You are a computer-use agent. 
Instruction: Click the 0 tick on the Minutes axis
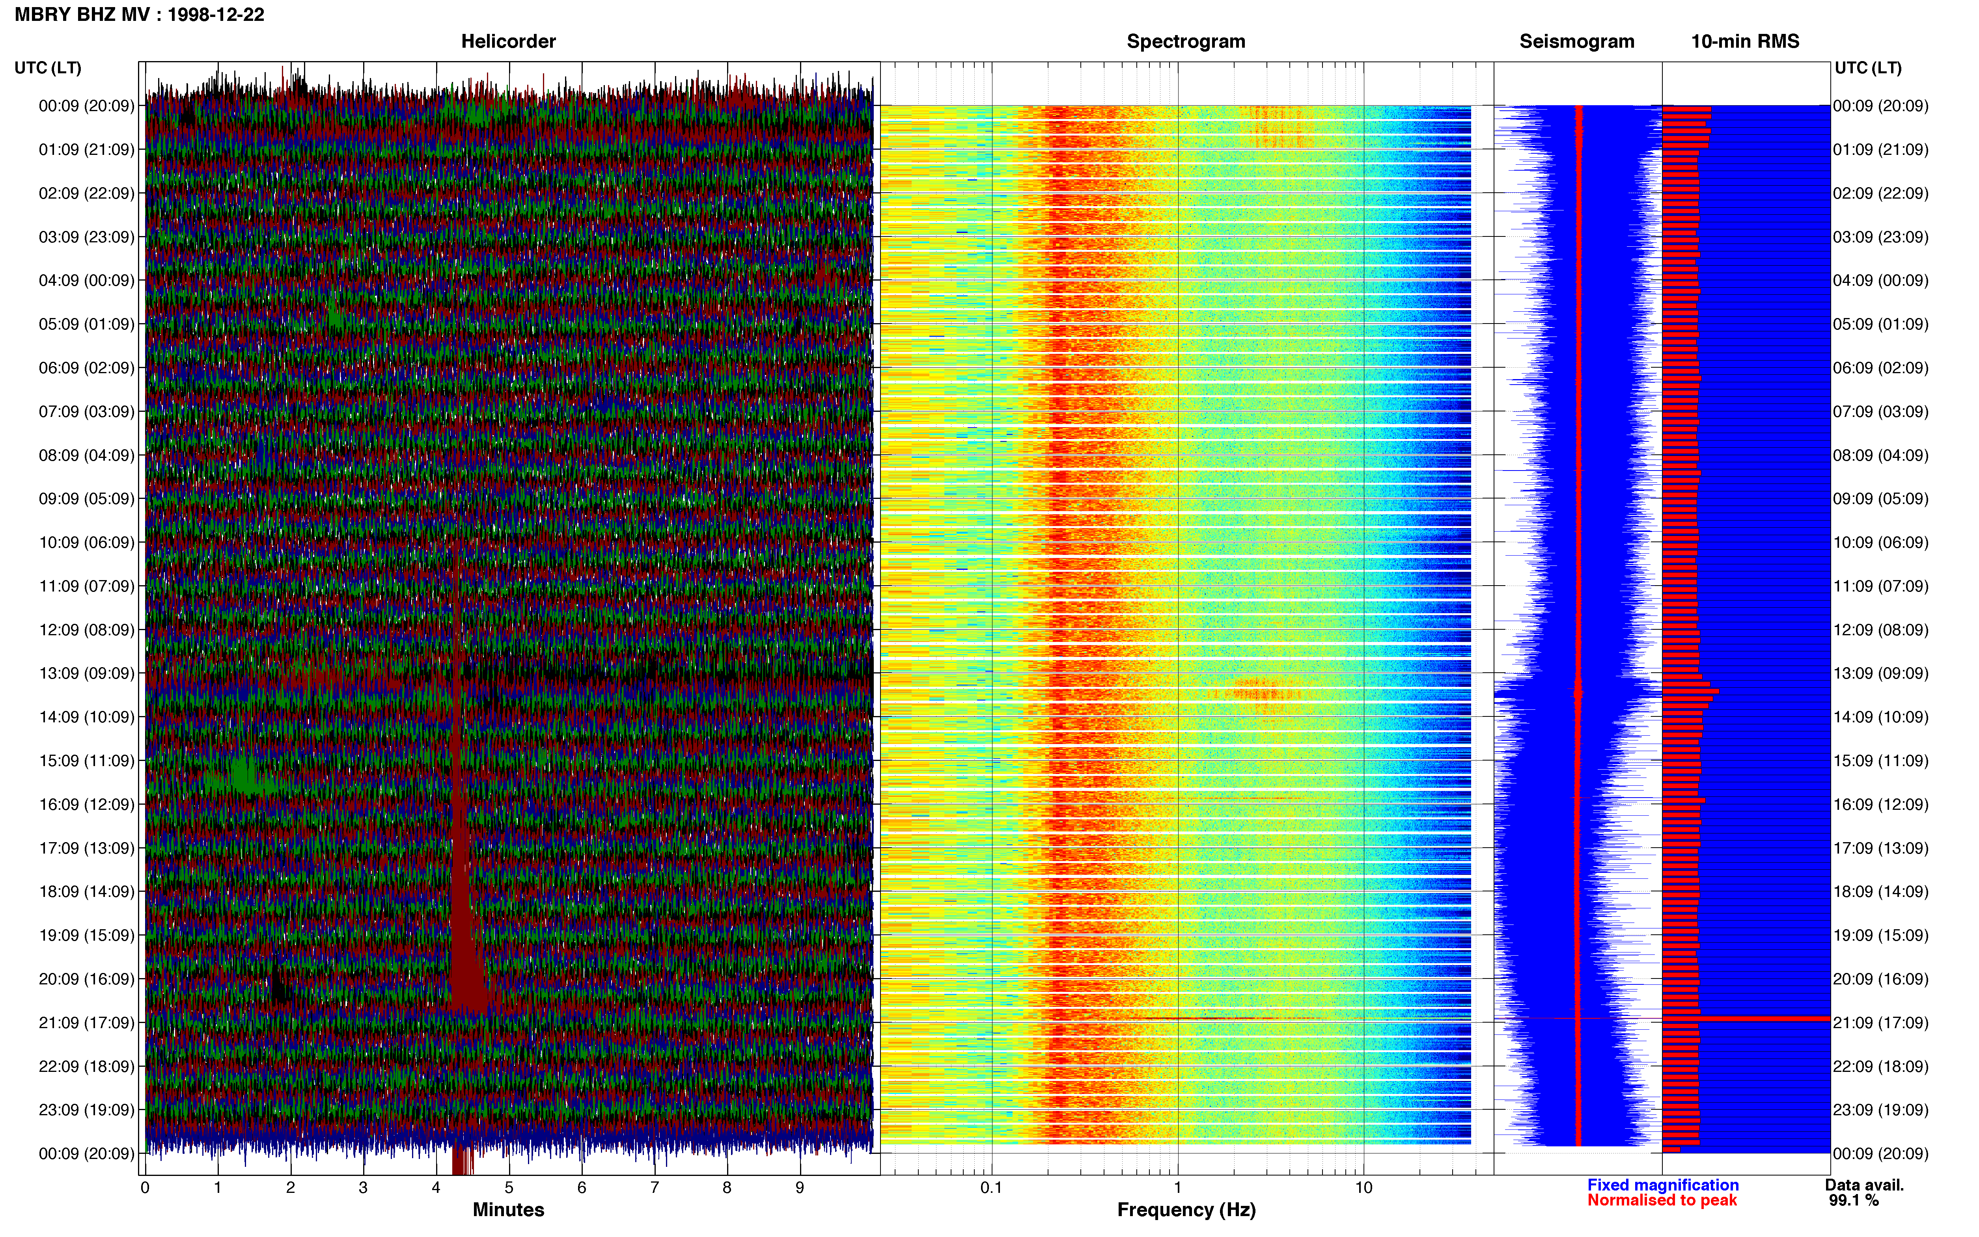pos(145,1188)
